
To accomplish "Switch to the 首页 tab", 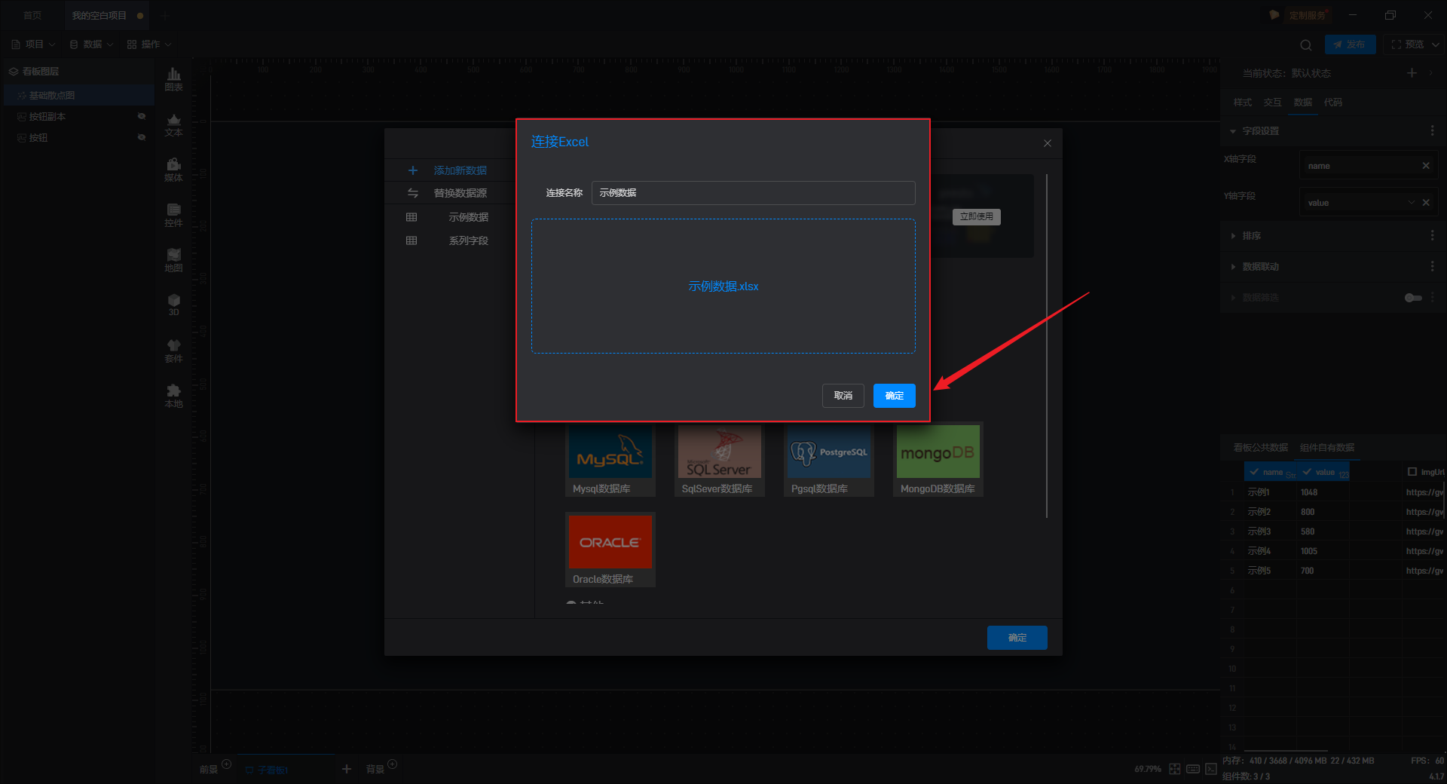I will [x=32, y=15].
